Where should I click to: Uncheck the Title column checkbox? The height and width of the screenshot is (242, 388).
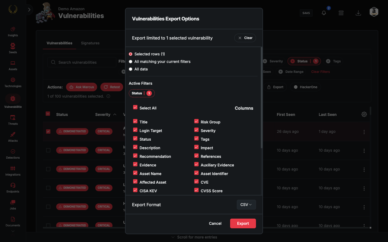pyautogui.click(x=135, y=121)
